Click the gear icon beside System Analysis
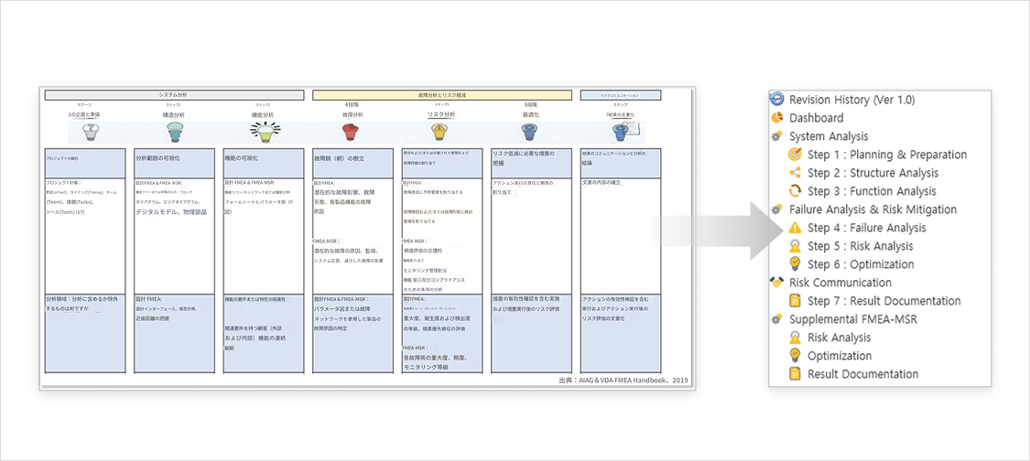Screen dimensions: 1030x461 (x=776, y=136)
